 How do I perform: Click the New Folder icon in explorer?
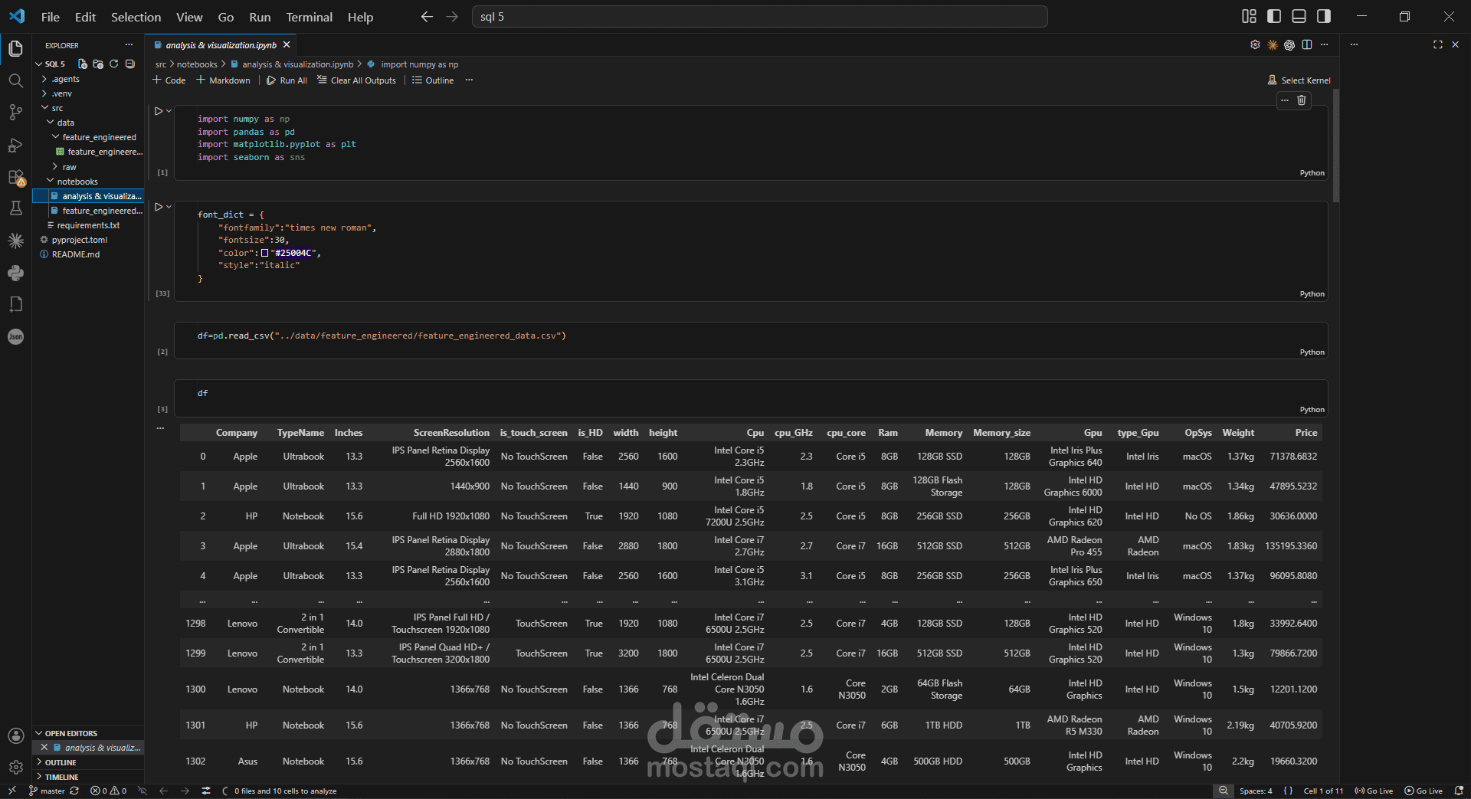point(98,64)
